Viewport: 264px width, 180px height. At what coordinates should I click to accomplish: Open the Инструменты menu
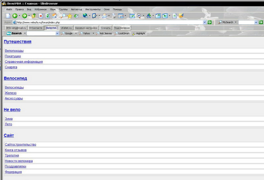pyautogui.click(x=93, y=10)
